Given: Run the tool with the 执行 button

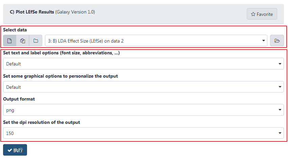Looking at the screenshot, I should [15, 150].
